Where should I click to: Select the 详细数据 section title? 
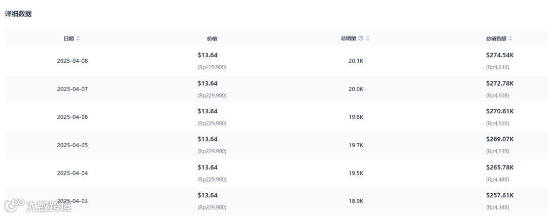click(x=18, y=14)
